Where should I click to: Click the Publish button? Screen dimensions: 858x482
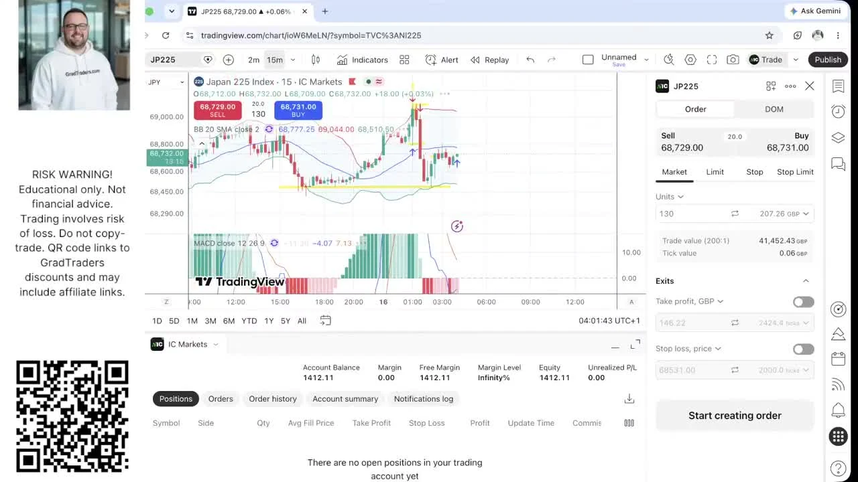(x=828, y=60)
